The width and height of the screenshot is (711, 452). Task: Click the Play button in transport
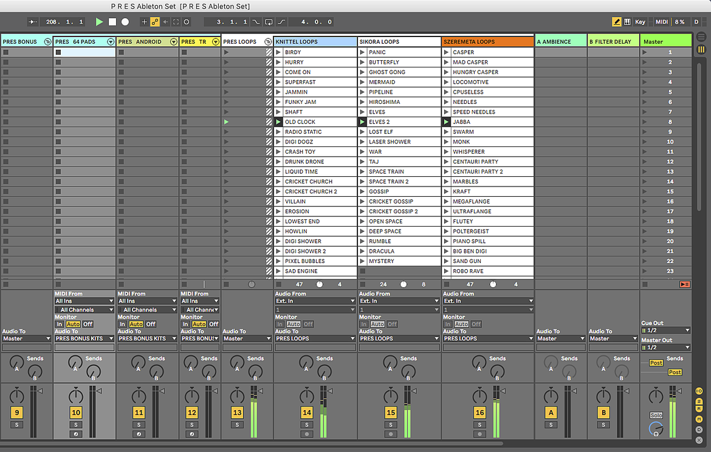99,22
